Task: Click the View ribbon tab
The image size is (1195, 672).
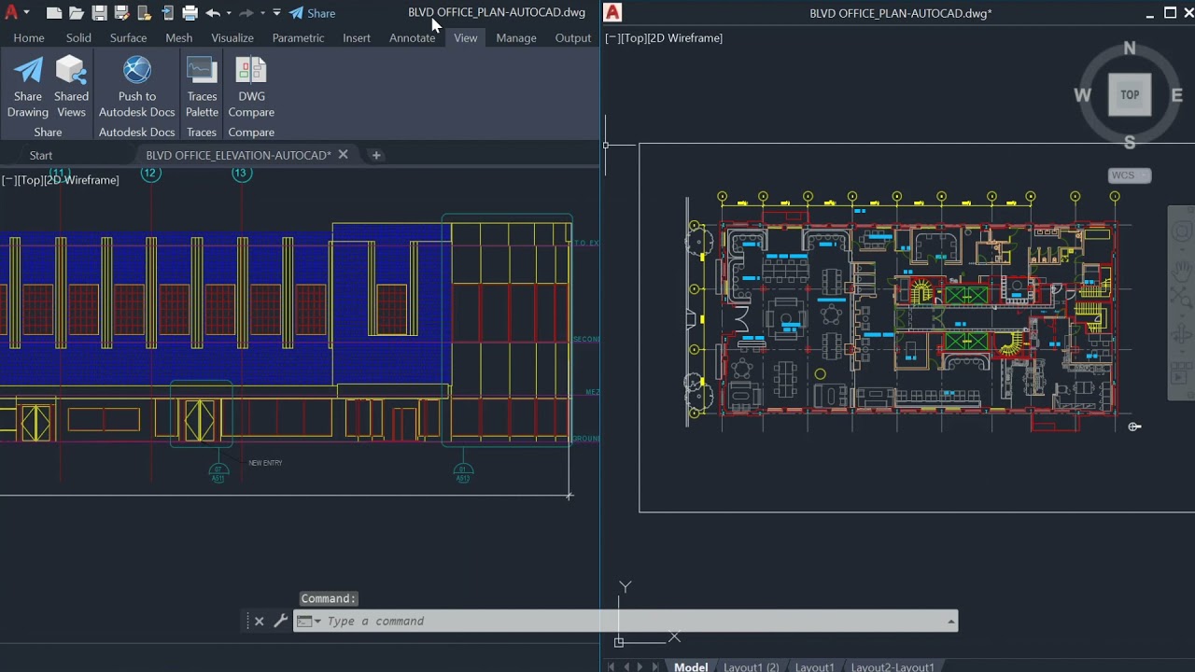Action: coord(465,38)
